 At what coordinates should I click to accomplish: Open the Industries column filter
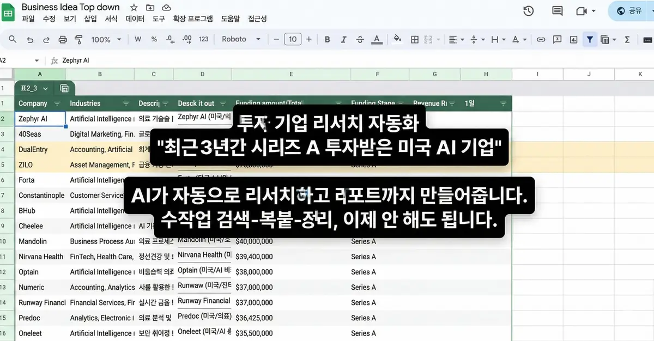pyautogui.click(x=126, y=103)
